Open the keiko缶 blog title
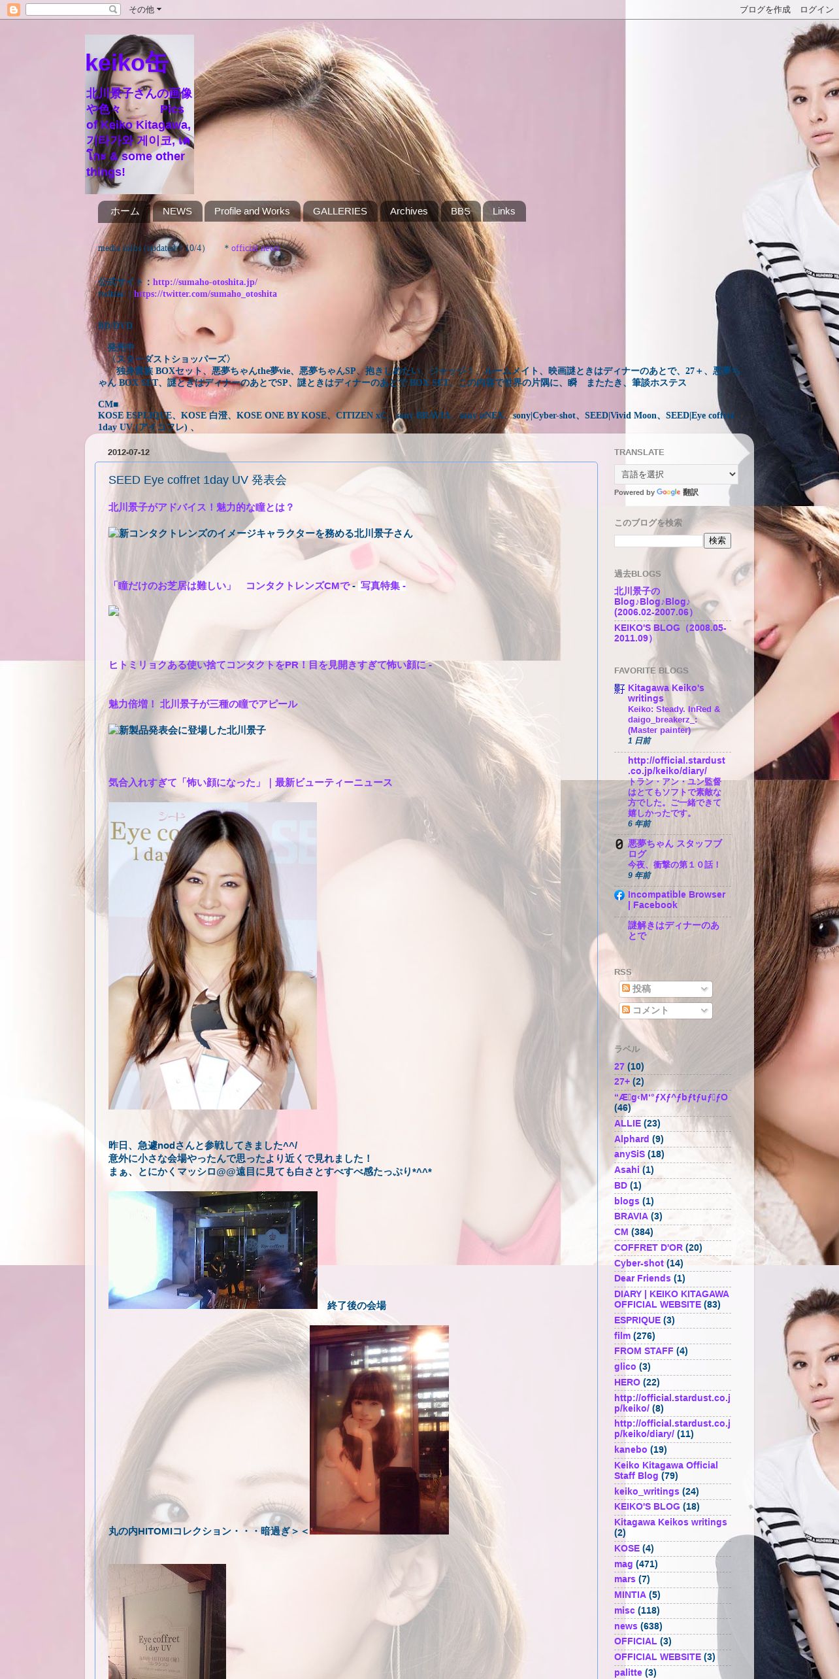 (x=127, y=63)
